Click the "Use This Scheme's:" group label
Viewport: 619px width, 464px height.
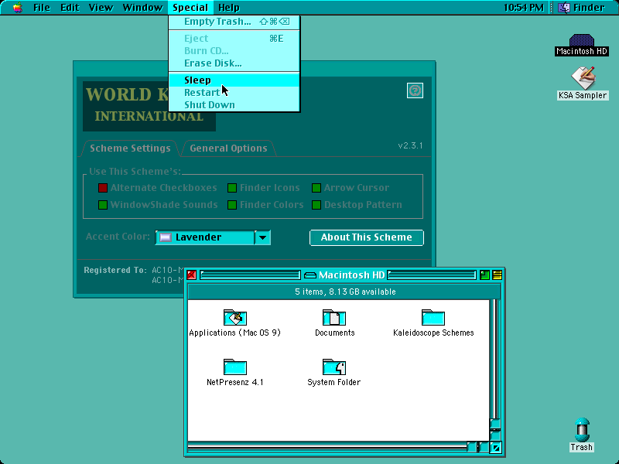coord(135,171)
